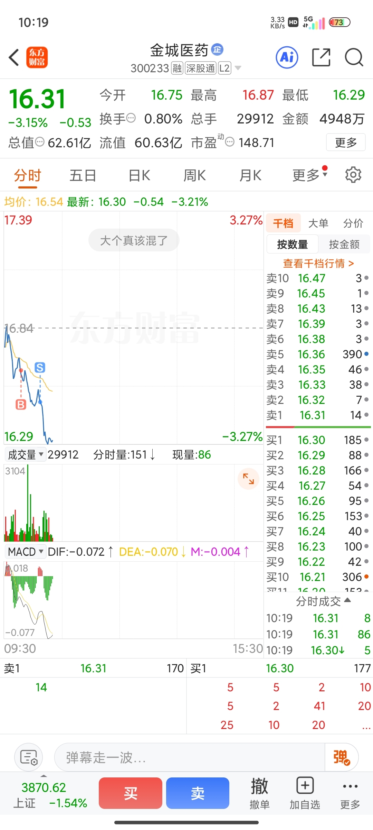Tap the 弹幕走一波 comment input field
Viewport: 373px width, 830px height.
(190, 757)
